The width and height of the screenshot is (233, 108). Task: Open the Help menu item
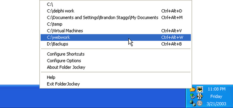pos(116,77)
